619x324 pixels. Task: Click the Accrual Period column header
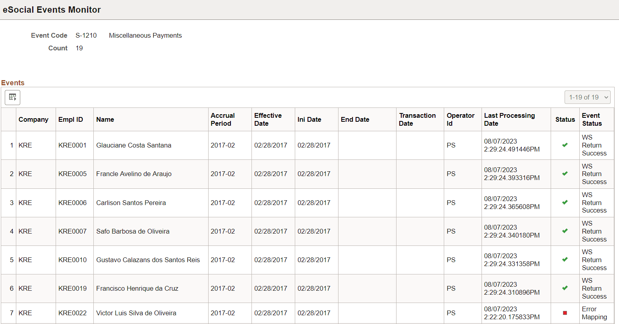(x=223, y=119)
